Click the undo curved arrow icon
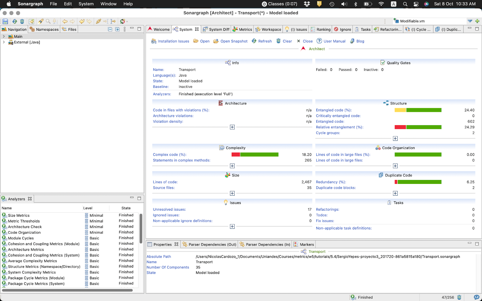This screenshot has width=482, height=301. tap(82, 21)
